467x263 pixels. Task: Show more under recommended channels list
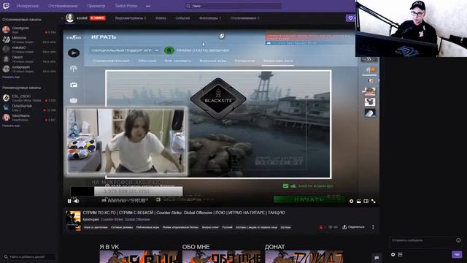(x=11, y=126)
